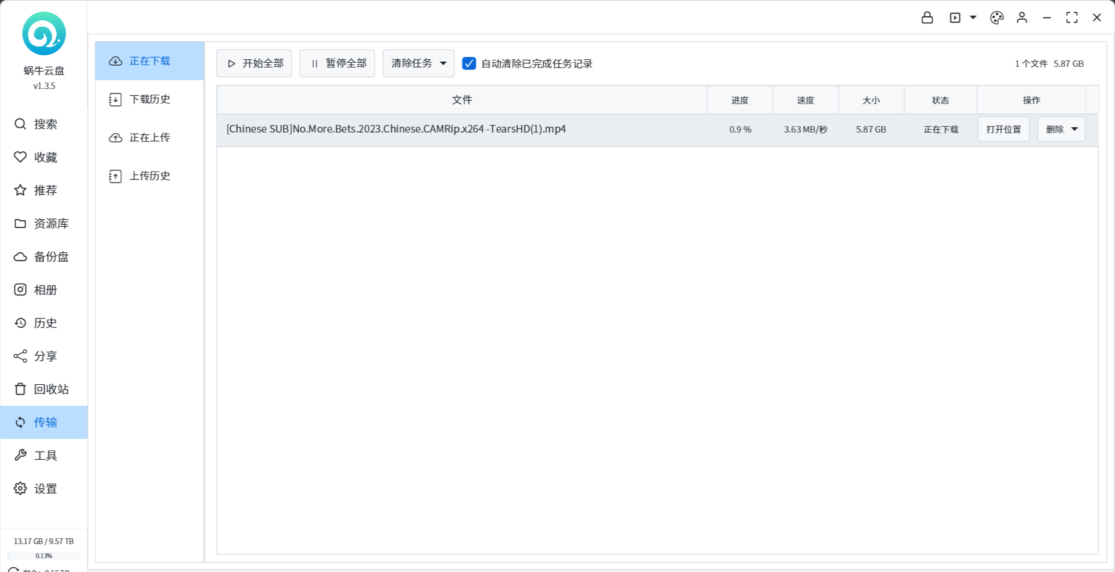Open the 备份盘 backup drive
The height and width of the screenshot is (572, 1115).
pos(44,256)
